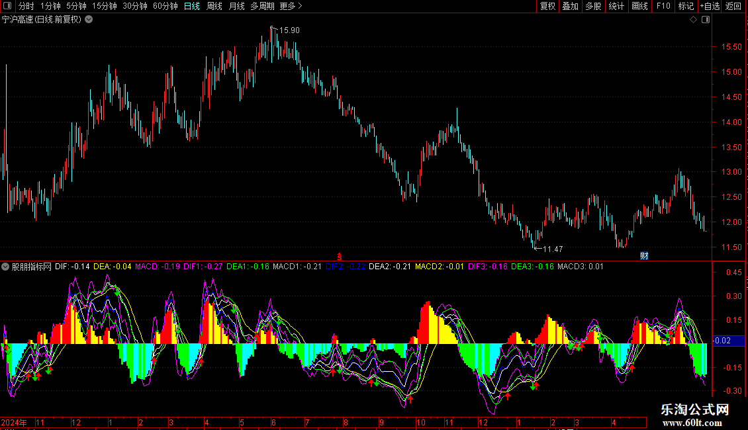Click the DEA1: -0.16 indicator value
Image resolution: width=748 pixels, height=430 pixels.
coord(248,267)
